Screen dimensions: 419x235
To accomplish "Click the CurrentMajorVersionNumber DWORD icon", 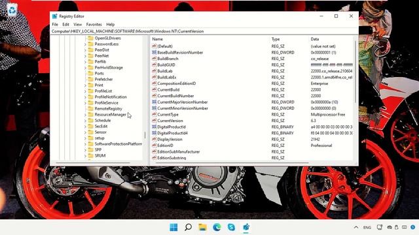I will coord(155,102).
